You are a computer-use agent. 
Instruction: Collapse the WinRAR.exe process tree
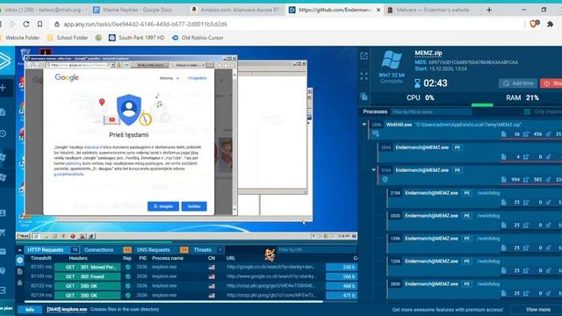(x=364, y=125)
